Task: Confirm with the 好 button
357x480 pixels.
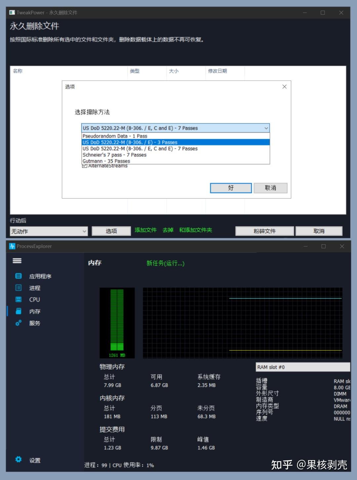Action: 231,188
